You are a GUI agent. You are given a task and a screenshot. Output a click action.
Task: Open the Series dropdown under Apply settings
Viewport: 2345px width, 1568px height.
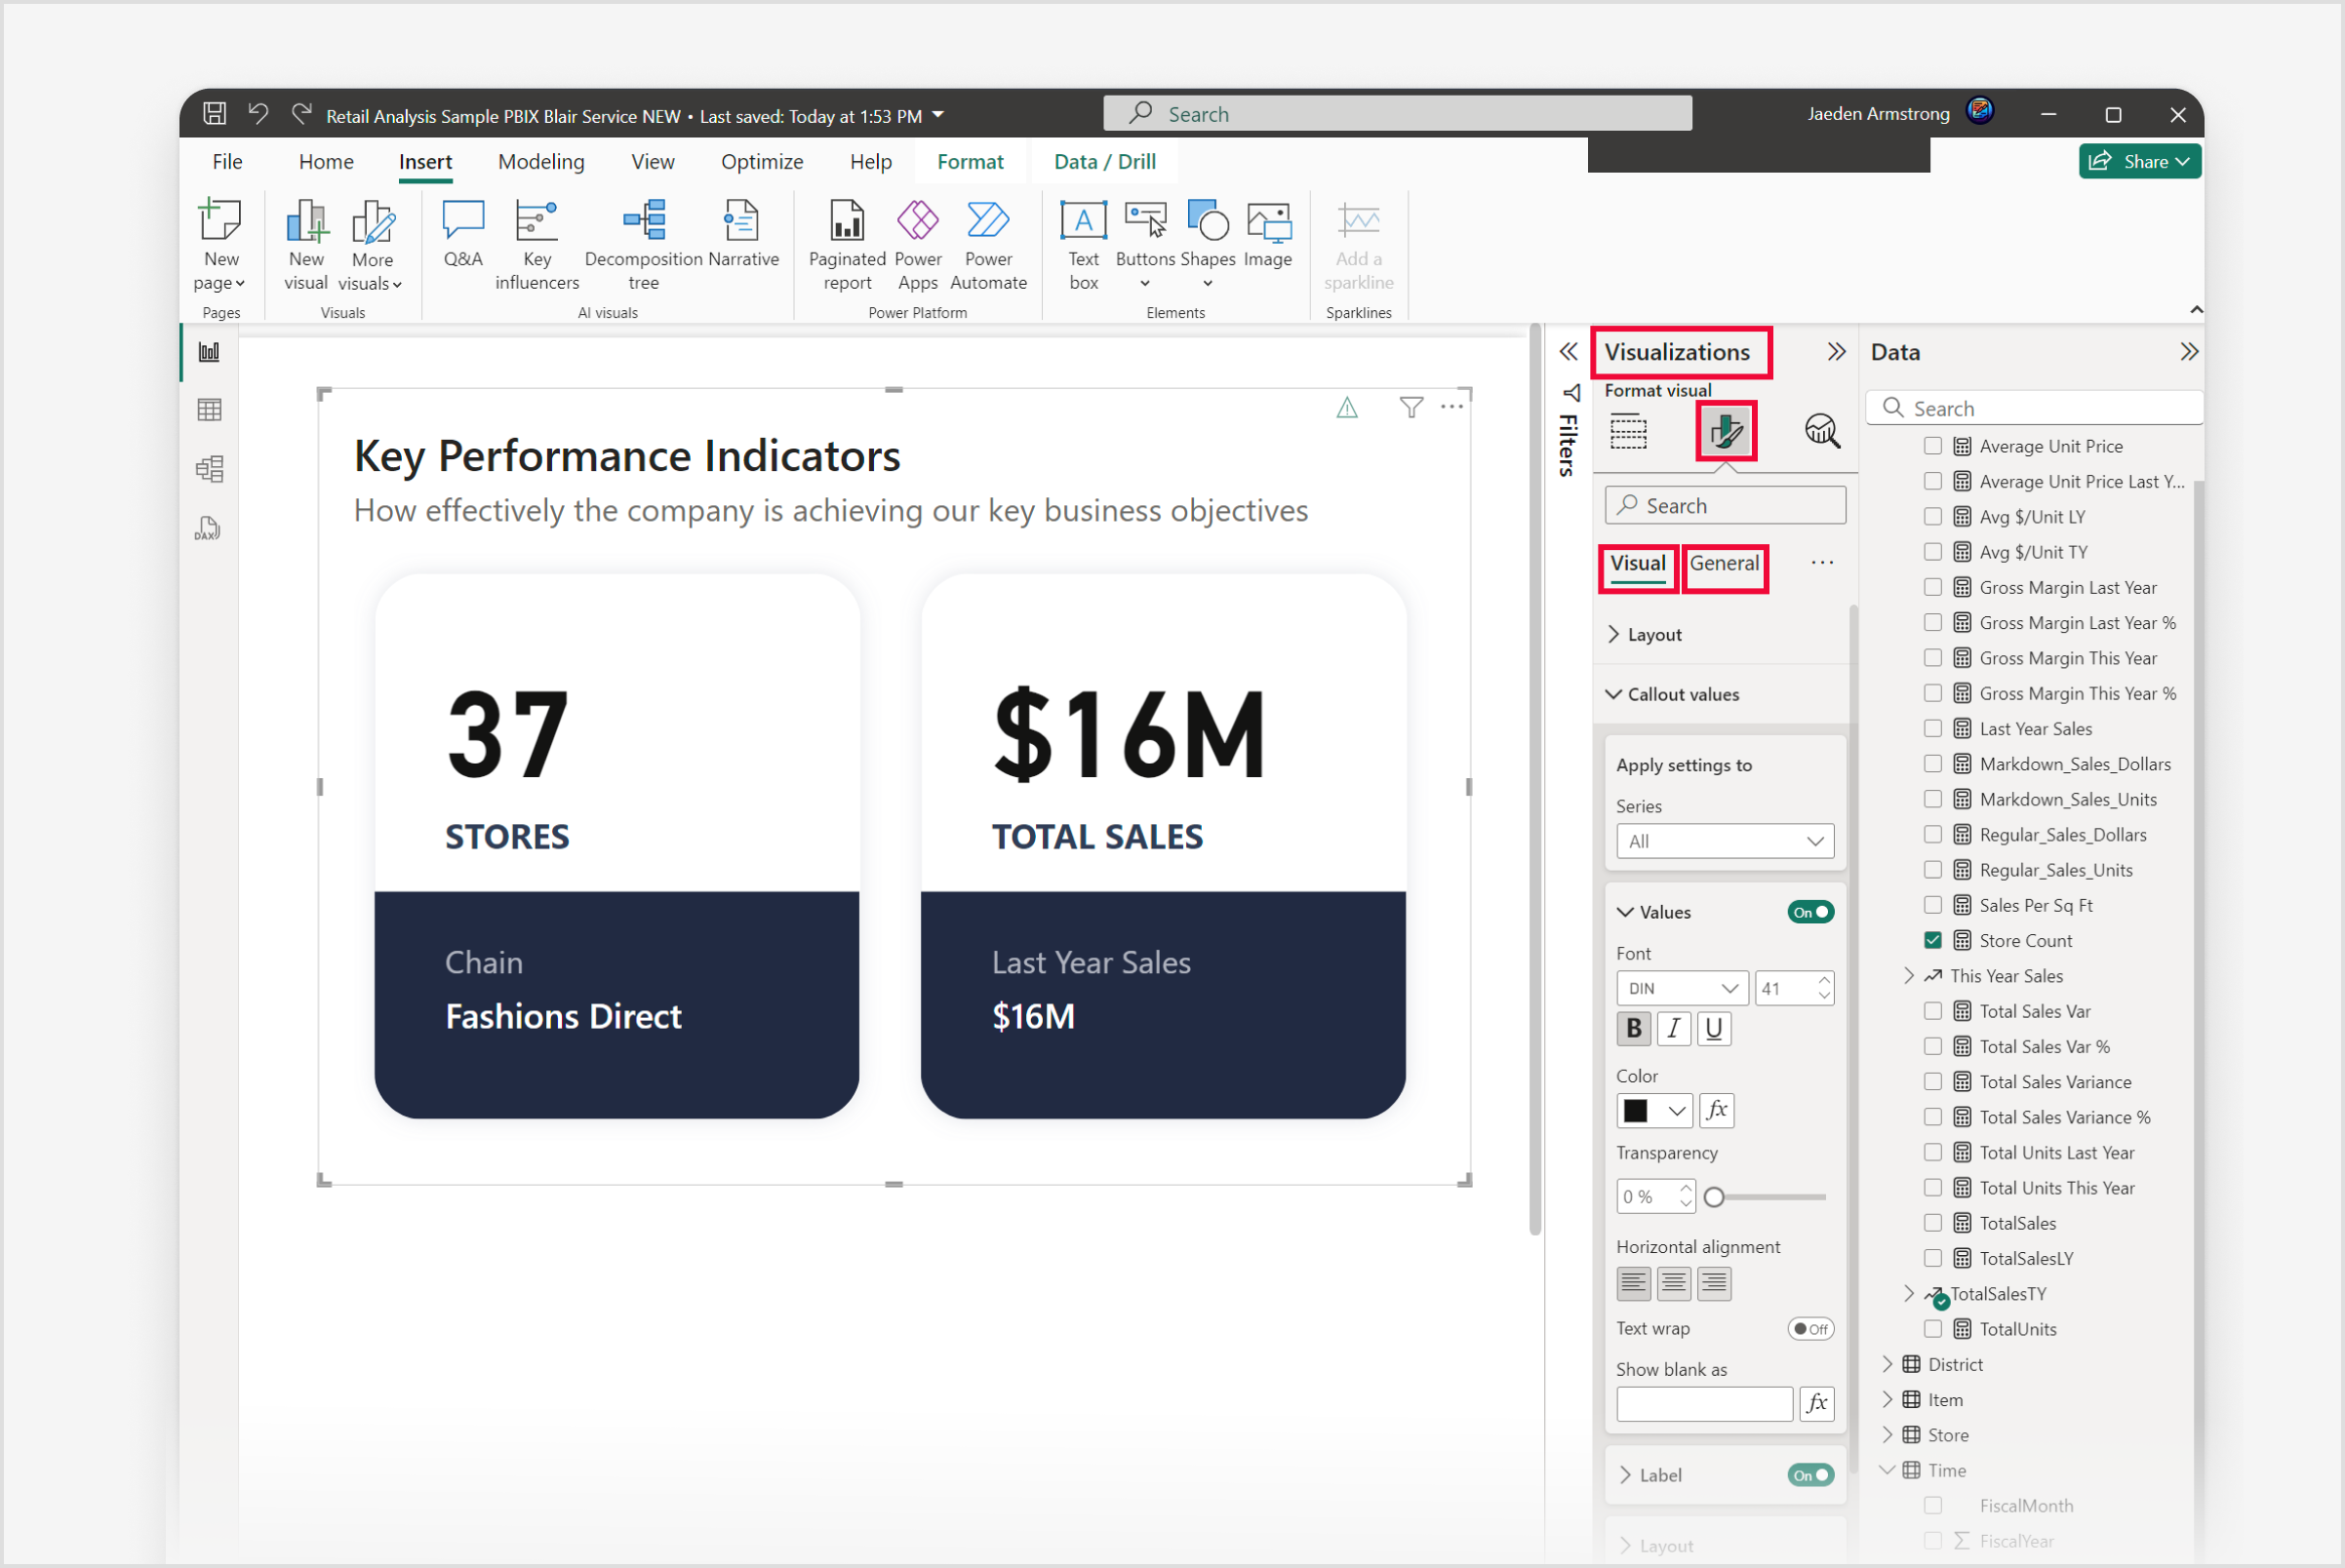[1724, 842]
